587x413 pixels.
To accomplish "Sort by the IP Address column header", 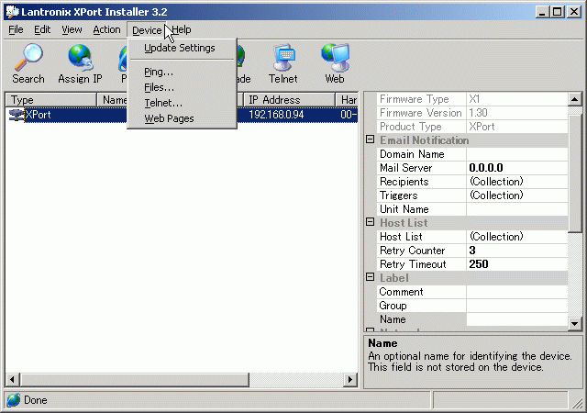I will (x=290, y=100).
